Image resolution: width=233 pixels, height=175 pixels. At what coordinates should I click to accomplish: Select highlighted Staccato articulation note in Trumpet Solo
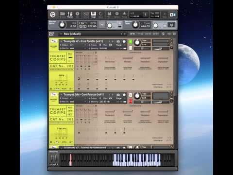click(x=124, y=130)
